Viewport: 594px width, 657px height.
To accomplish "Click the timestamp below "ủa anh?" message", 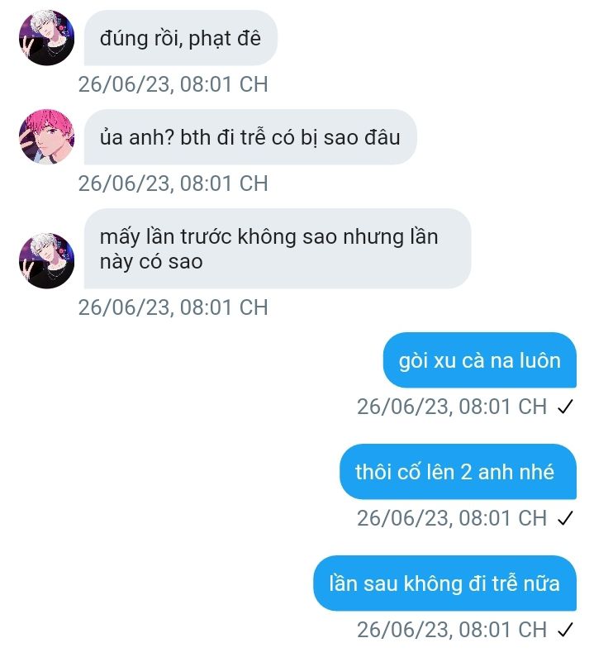I will tap(173, 183).
